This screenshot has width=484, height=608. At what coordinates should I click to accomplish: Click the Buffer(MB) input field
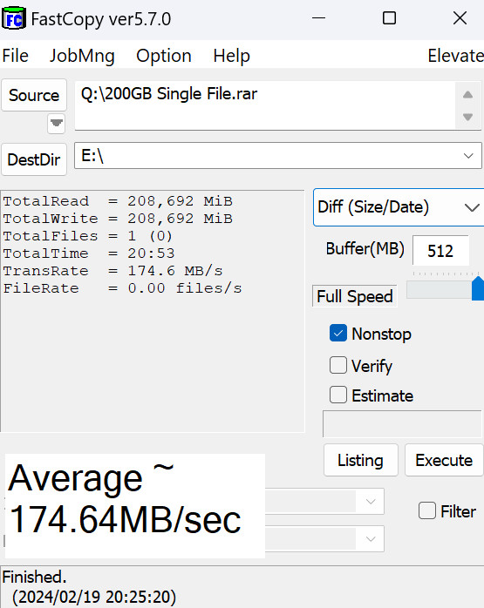440,251
